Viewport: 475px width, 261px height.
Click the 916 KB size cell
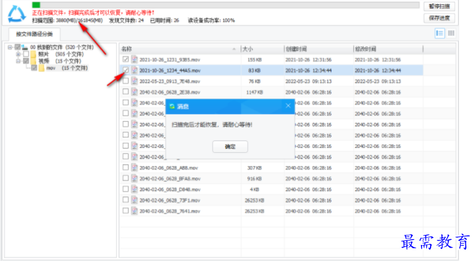[255, 179]
